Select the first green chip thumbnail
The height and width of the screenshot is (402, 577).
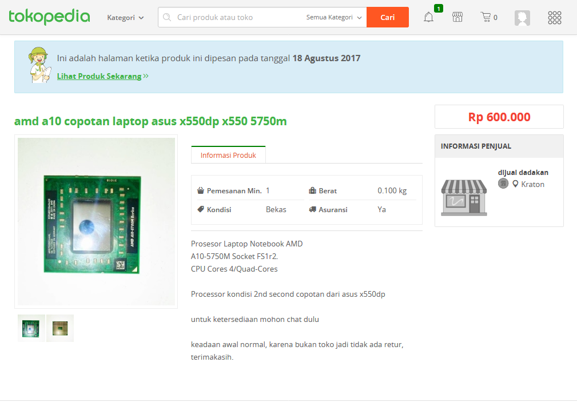pos(31,328)
